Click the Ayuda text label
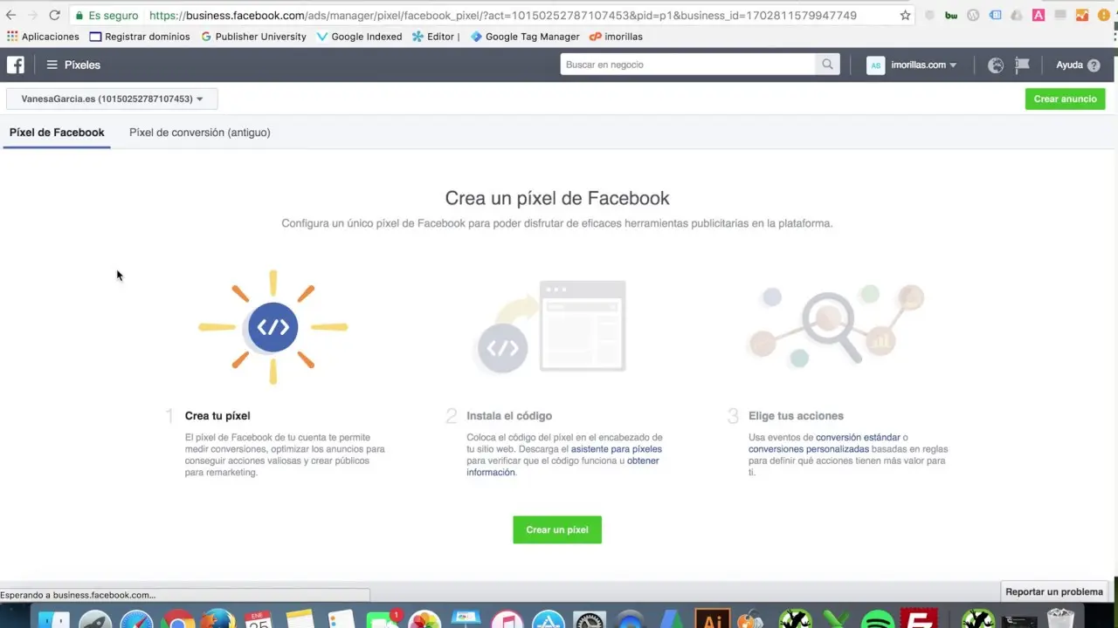Screen dimensions: 1118x628 click(1069, 65)
